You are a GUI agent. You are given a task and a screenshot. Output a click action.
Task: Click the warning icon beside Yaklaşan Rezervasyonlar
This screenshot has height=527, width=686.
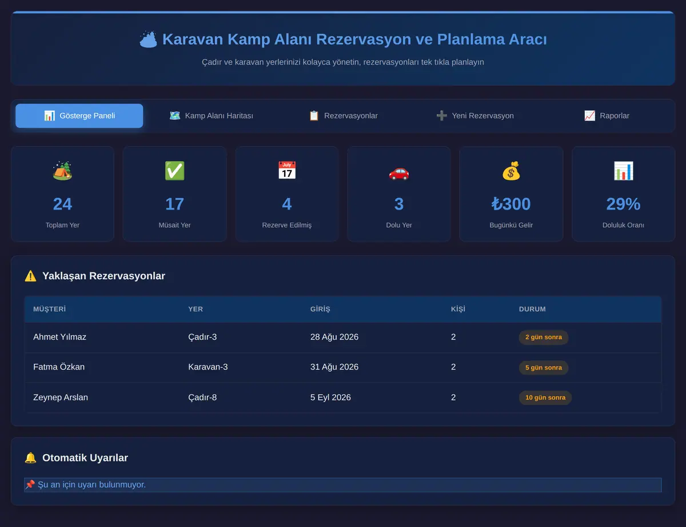(x=30, y=276)
